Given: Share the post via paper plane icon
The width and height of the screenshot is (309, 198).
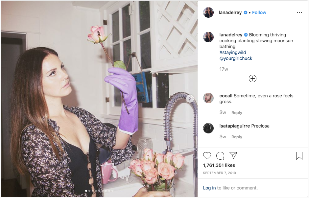Looking at the screenshot, I should (233, 155).
